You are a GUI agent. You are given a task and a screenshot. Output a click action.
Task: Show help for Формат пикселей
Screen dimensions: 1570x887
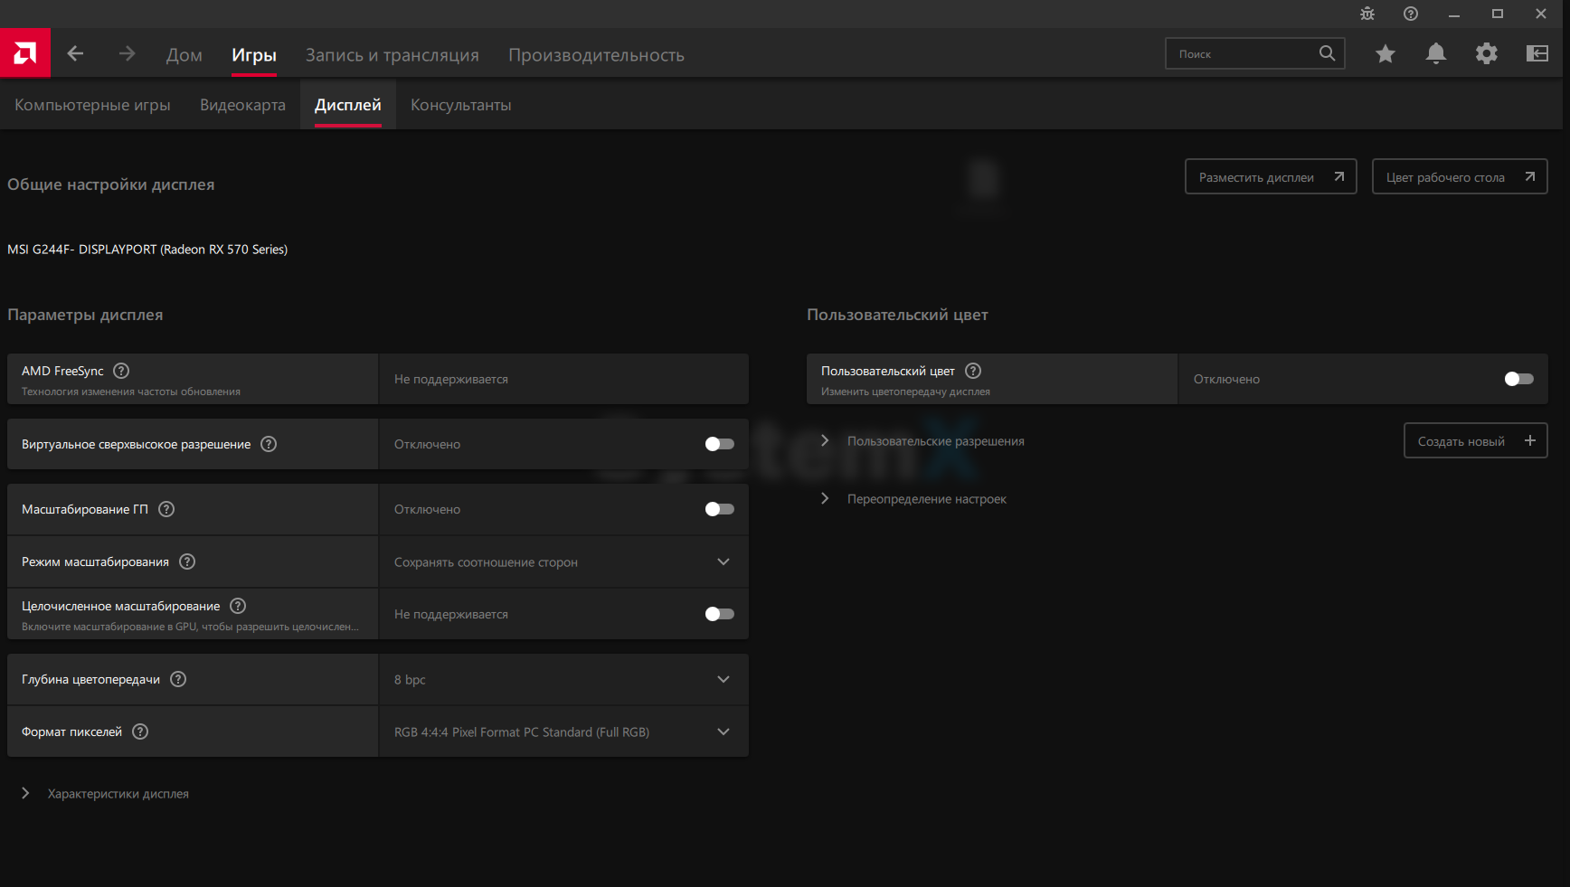tap(140, 731)
